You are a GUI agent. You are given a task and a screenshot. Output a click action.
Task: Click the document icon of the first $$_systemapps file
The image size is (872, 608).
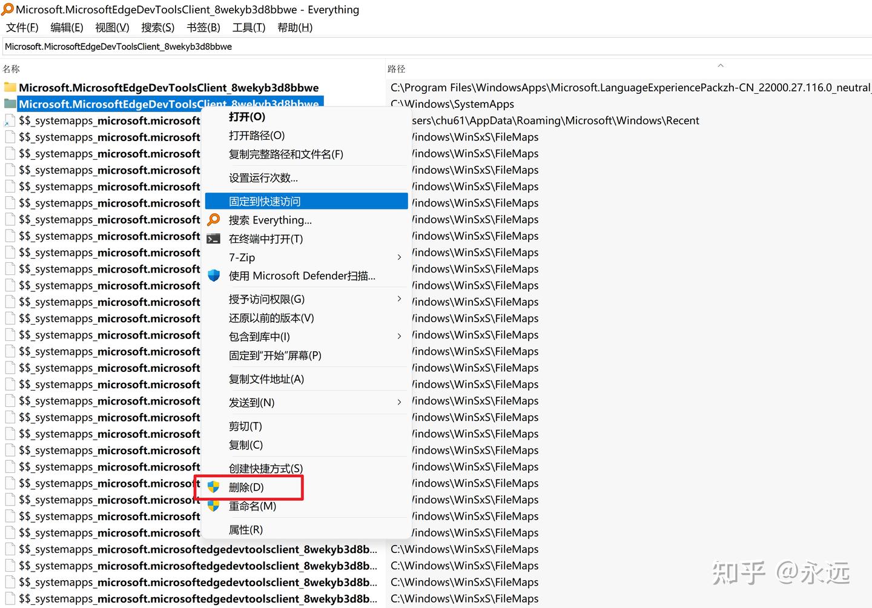10,120
